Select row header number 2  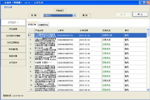coord(31,40)
